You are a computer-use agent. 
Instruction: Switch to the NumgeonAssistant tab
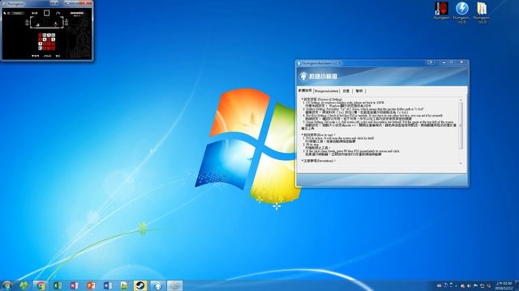click(326, 91)
